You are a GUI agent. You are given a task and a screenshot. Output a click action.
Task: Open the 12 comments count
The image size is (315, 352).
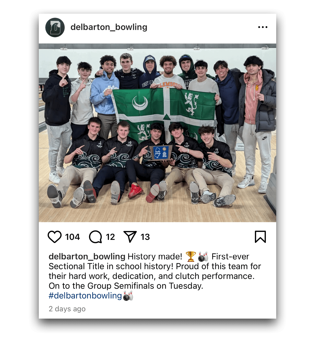pos(110,237)
